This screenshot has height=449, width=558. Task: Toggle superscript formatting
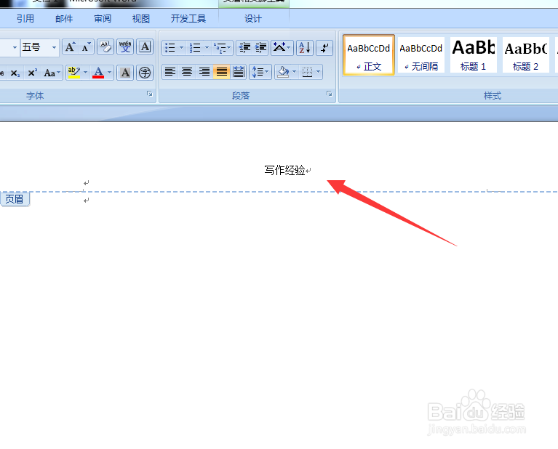33,73
